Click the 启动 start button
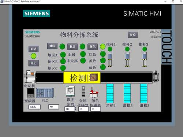 34,49
